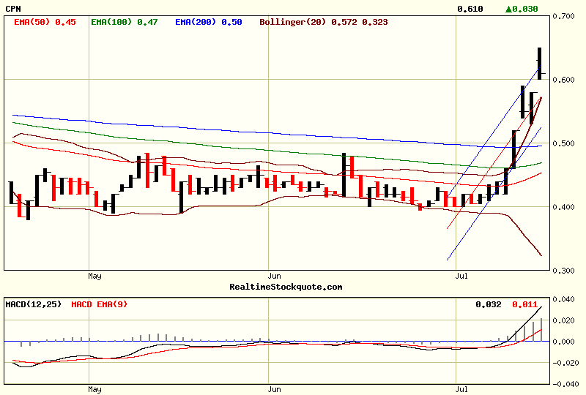586x395 pixels.
Task: Select the Bollinger(20) 0.572 0.323 legend
Action: (x=324, y=22)
